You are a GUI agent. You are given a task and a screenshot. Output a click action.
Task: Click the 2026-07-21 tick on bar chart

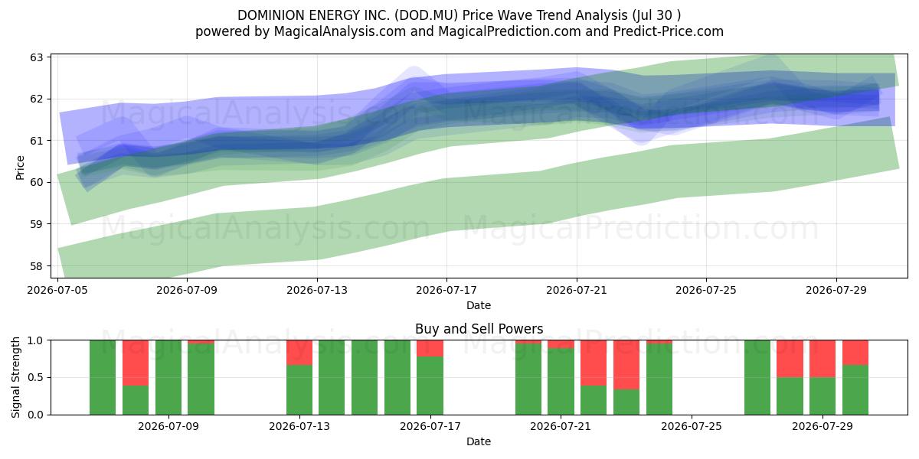[x=561, y=427]
